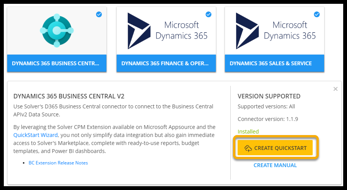Click the Version Supported heading

[x=269, y=96]
